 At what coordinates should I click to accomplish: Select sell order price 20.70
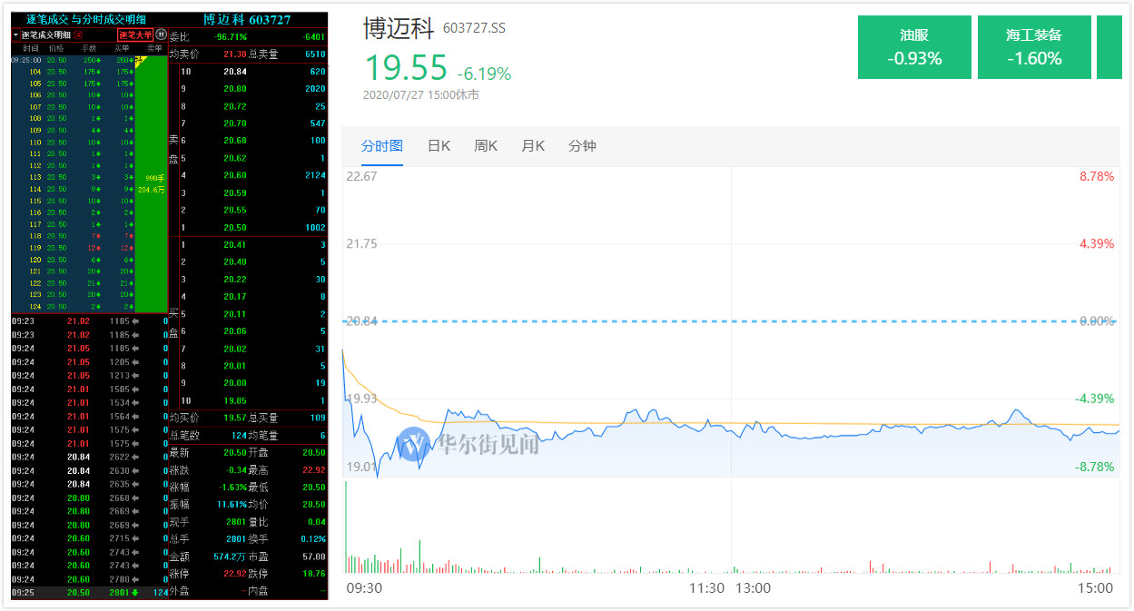[x=234, y=123]
